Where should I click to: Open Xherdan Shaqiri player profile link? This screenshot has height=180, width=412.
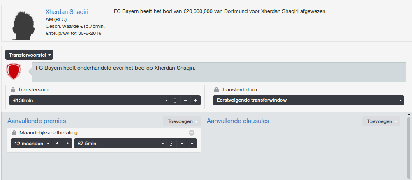[x=67, y=12]
